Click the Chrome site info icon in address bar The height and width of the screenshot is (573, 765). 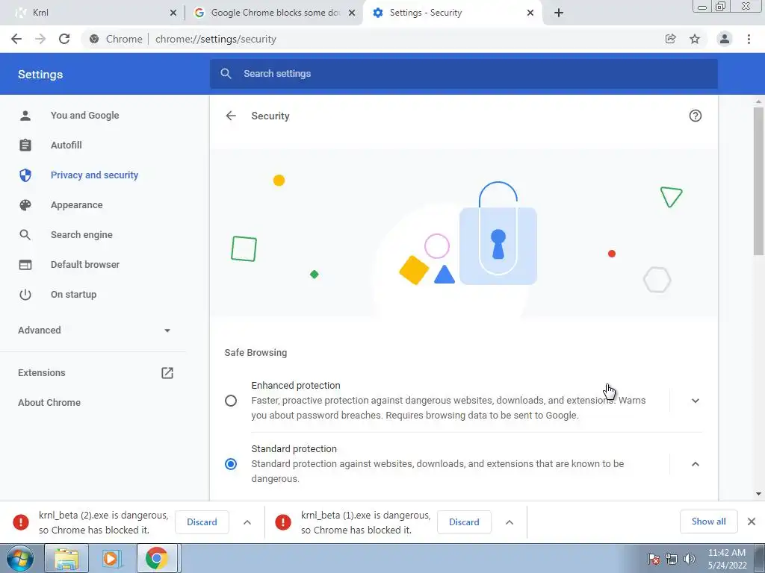point(94,39)
